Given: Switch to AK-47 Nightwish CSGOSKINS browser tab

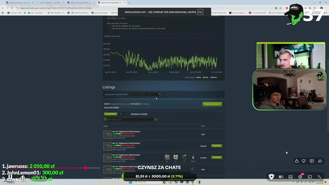Looking at the screenshot, I should pos(50,3).
